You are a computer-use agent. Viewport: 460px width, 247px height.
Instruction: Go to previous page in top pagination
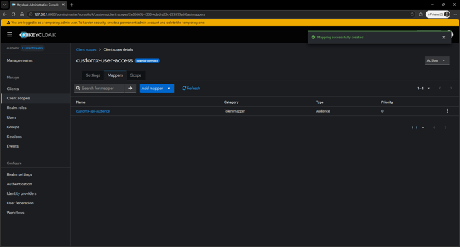point(440,89)
